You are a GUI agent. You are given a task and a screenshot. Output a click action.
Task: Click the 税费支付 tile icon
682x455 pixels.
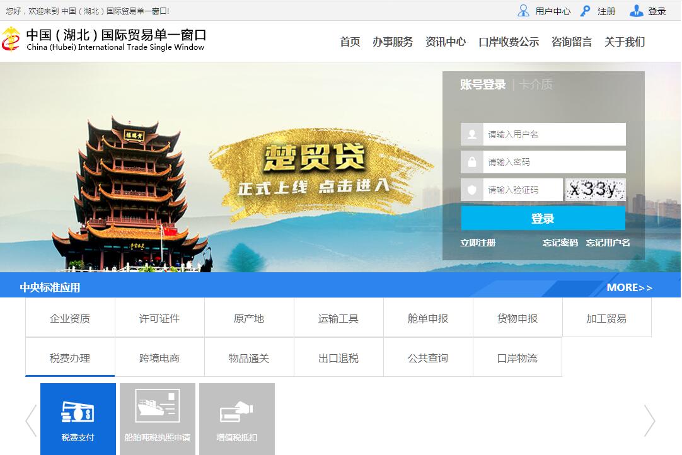78,412
